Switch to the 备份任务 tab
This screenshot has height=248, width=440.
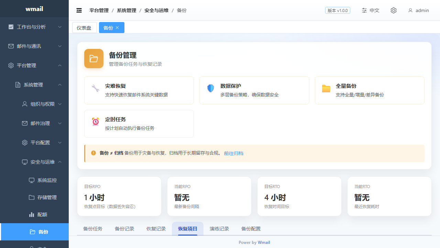click(93, 229)
